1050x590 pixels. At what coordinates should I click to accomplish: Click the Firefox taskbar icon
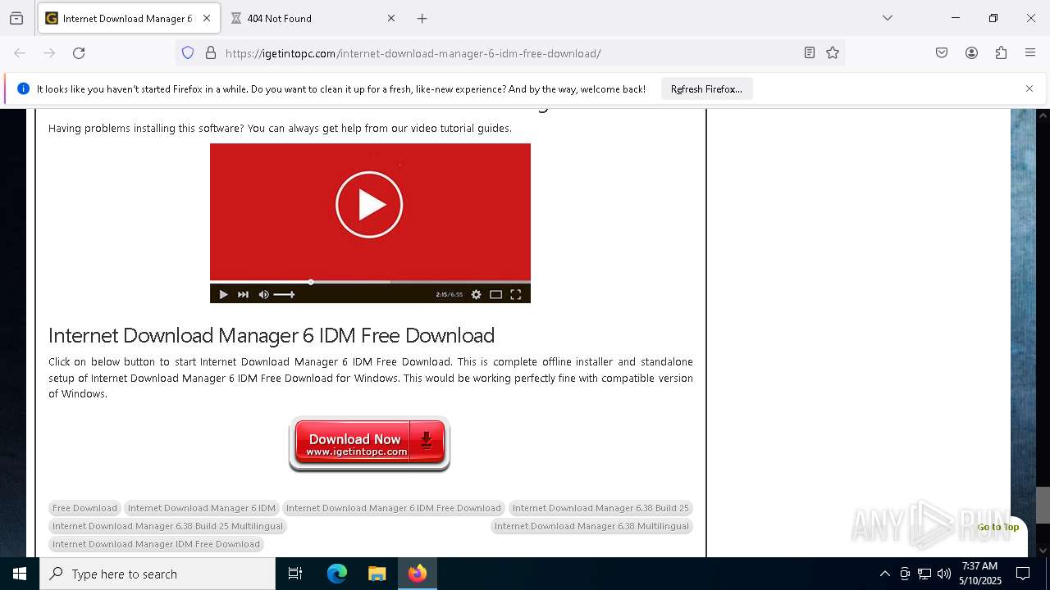tap(417, 574)
